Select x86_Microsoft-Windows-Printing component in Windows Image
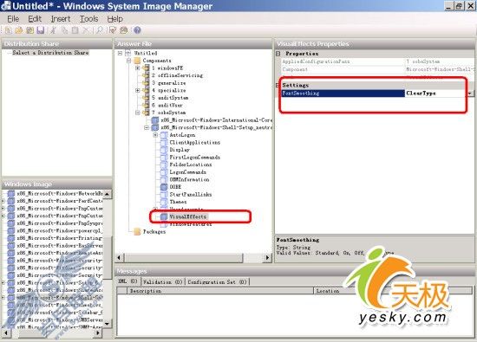The height and width of the screenshot is (342, 477). [59, 238]
